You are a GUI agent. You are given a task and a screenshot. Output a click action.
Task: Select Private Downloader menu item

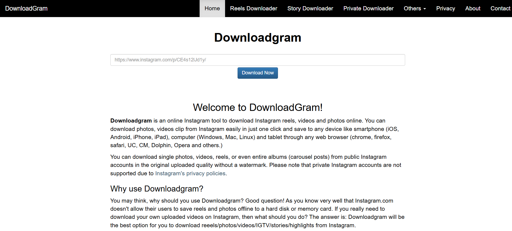369,8
